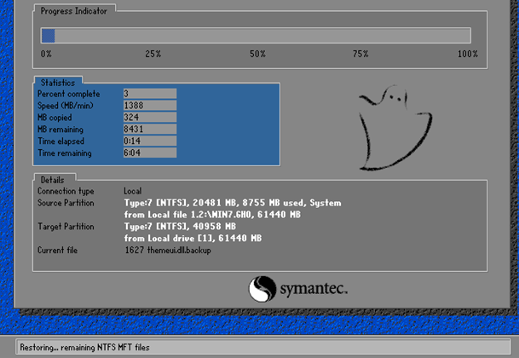Image resolution: width=519 pixels, height=358 pixels.
Task: Click the Symantec brand text
Action: tap(313, 290)
